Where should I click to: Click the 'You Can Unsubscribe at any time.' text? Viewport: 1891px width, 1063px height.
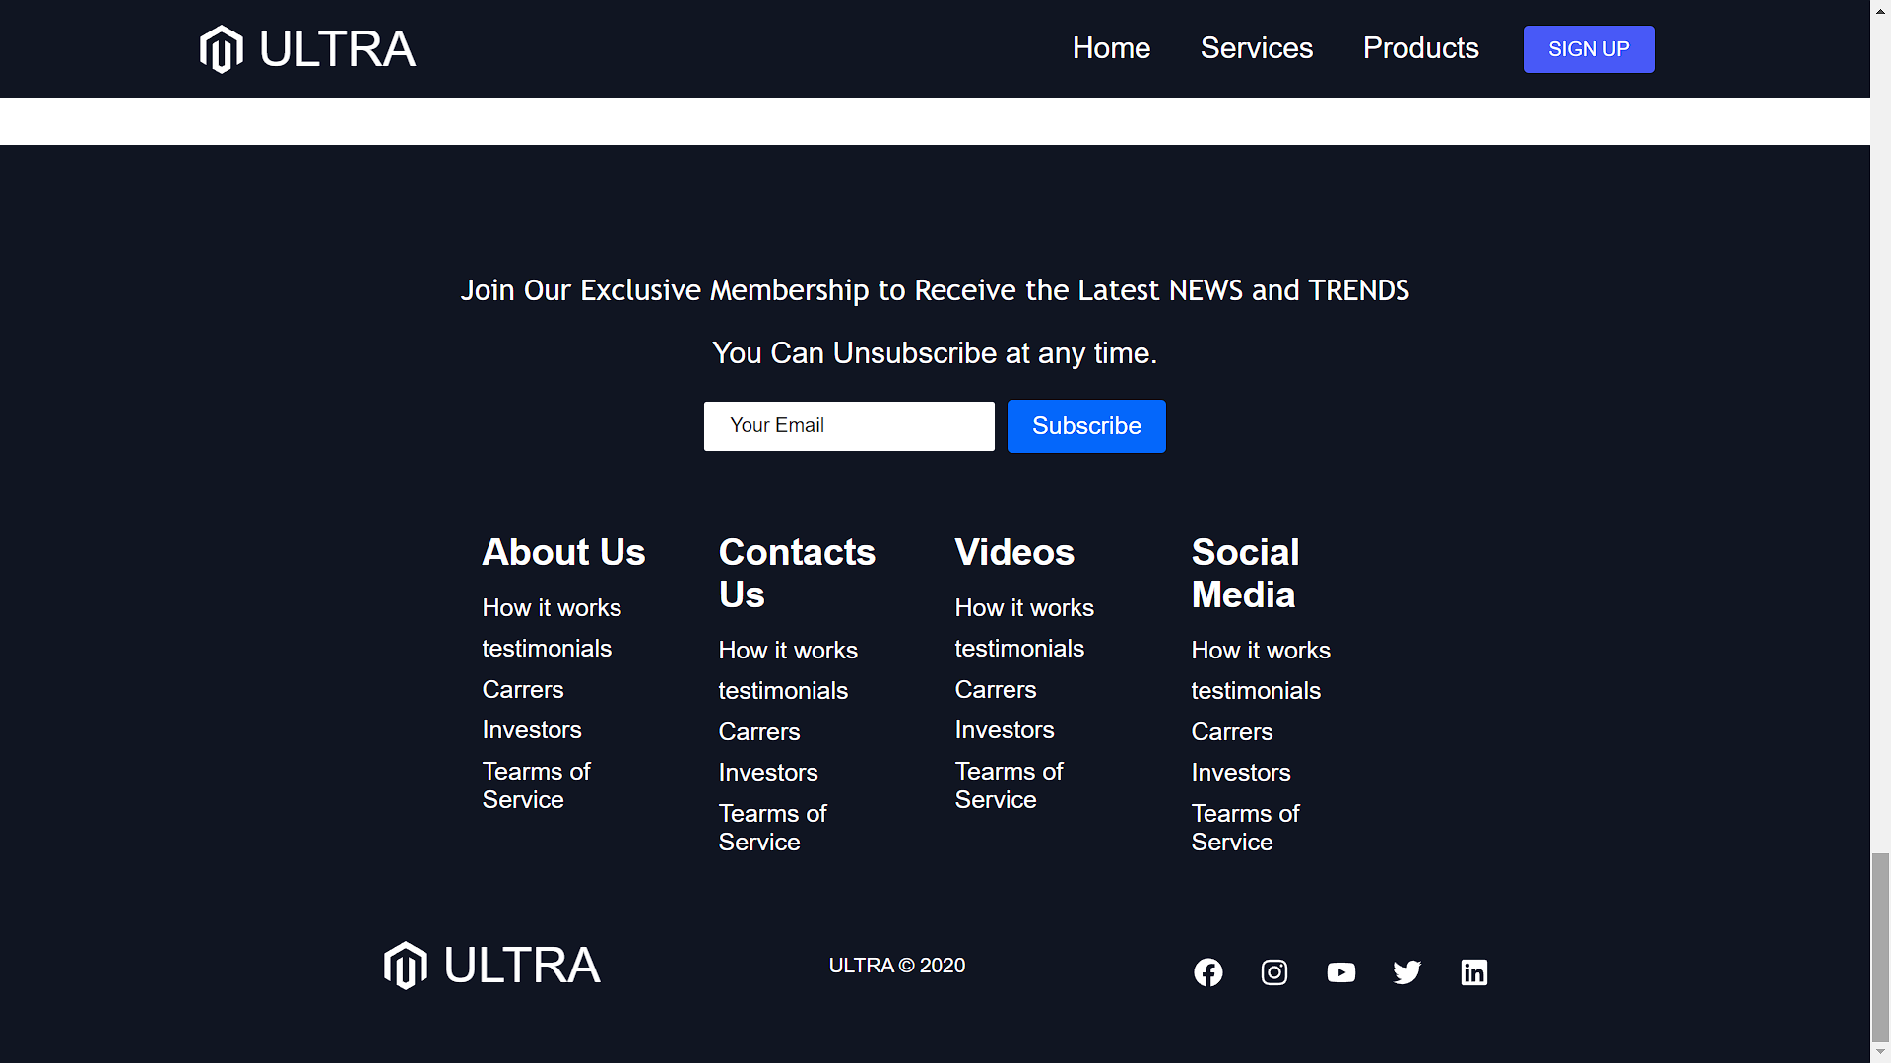(935, 353)
